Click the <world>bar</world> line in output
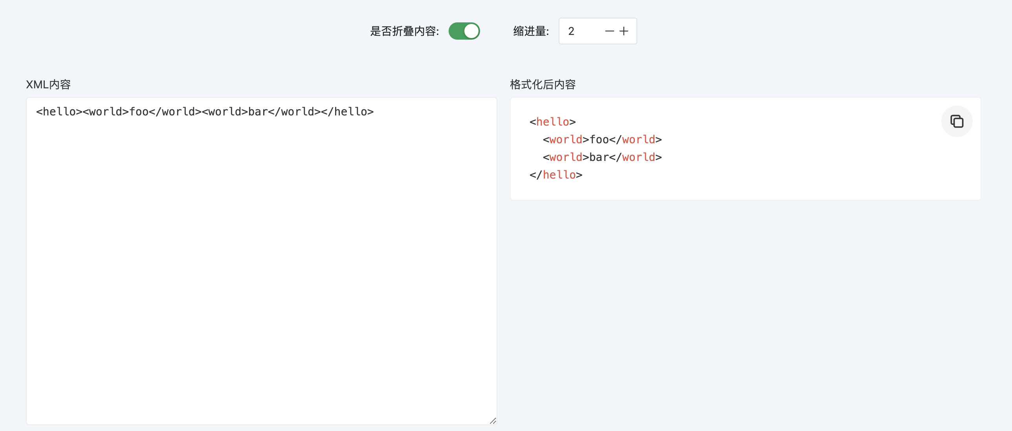Screen dimensions: 1012x431 point(602,157)
